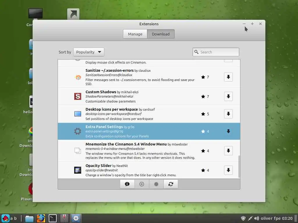Viewport: 298px width, 223px height.
Task: Select Mnemonize the Cinnamon 5.4 Window Menu title
Action: [x=126, y=144]
